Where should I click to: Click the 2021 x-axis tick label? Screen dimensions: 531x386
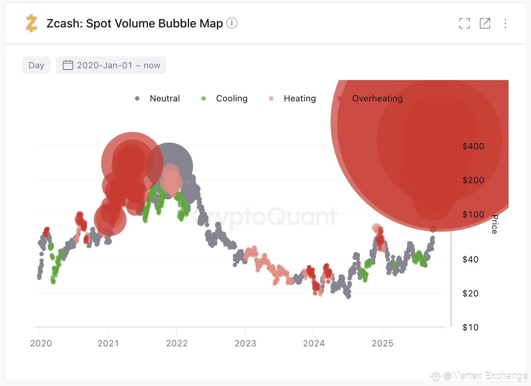(x=108, y=343)
